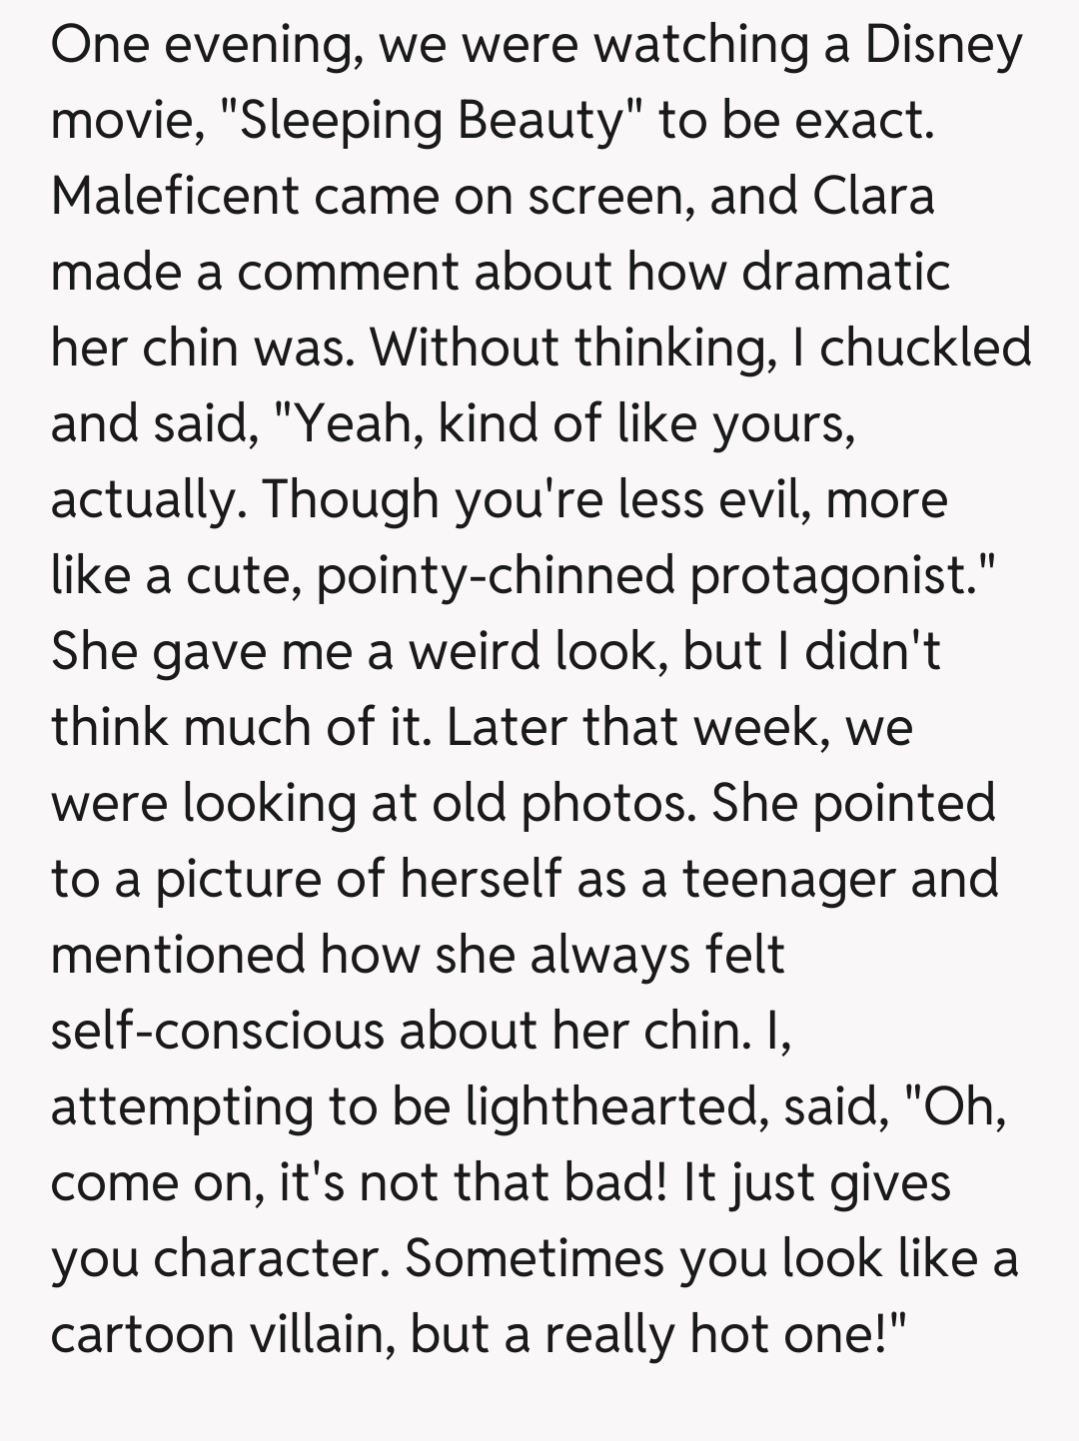Viewport: 1079px width, 1441px height.
Task: Click the name "Maleficent" in the text
Action: pos(175,195)
